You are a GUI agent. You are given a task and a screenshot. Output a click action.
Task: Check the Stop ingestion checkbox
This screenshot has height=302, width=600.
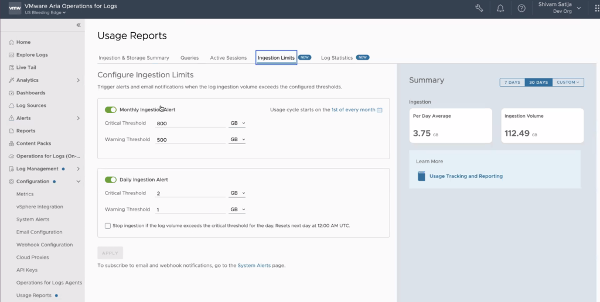(x=108, y=225)
